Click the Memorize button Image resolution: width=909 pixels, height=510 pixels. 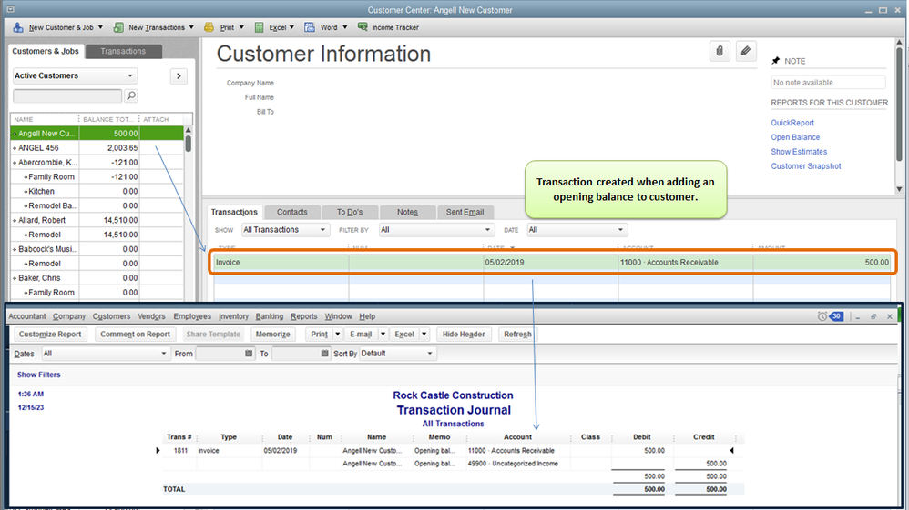(x=272, y=334)
